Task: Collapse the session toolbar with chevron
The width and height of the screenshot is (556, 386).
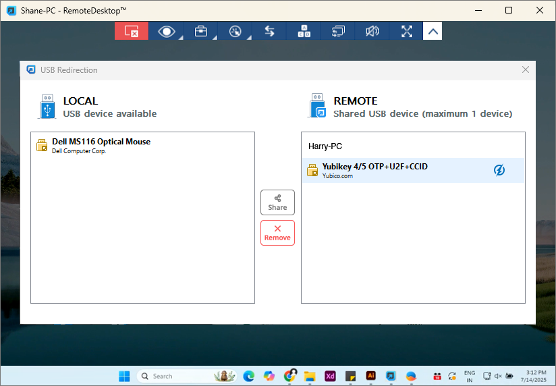Action: (433, 31)
